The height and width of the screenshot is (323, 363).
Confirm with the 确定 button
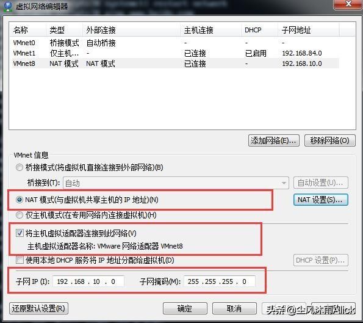click(x=185, y=308)
